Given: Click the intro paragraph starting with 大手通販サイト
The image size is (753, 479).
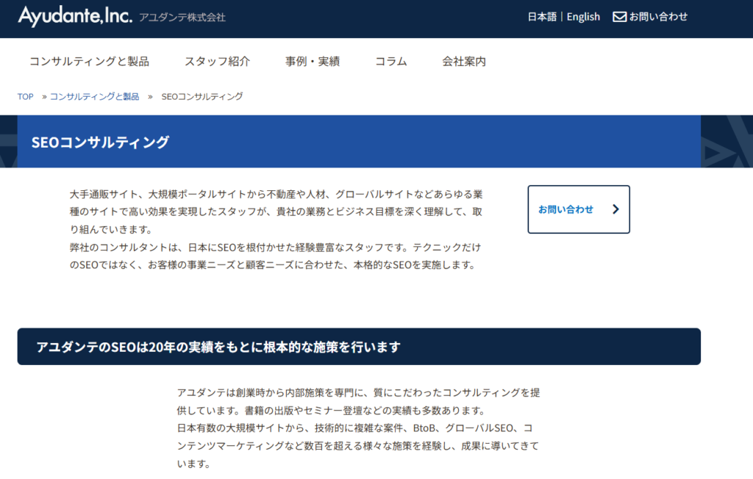Looking at the screenshot, I should (276, 229).
